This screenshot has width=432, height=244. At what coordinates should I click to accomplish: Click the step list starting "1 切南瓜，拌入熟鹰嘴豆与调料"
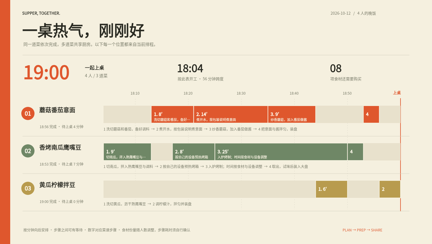pos(206,166)
